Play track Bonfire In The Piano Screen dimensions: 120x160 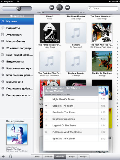pyautogui.click(x=76, y=112)
